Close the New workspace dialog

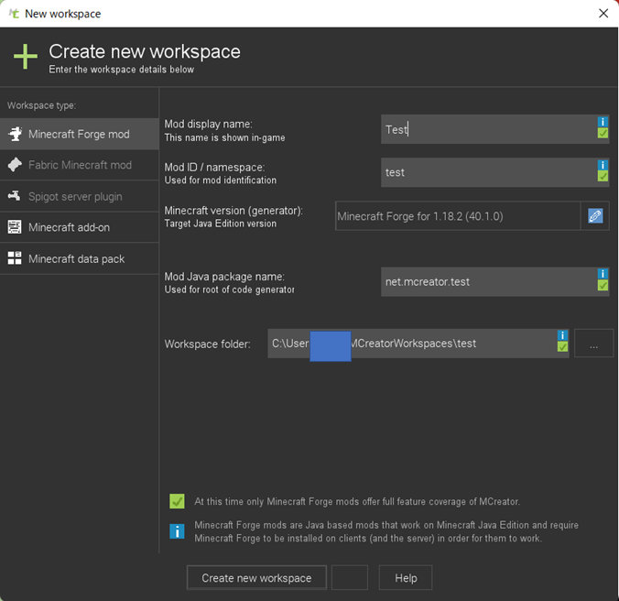[603, 14]
